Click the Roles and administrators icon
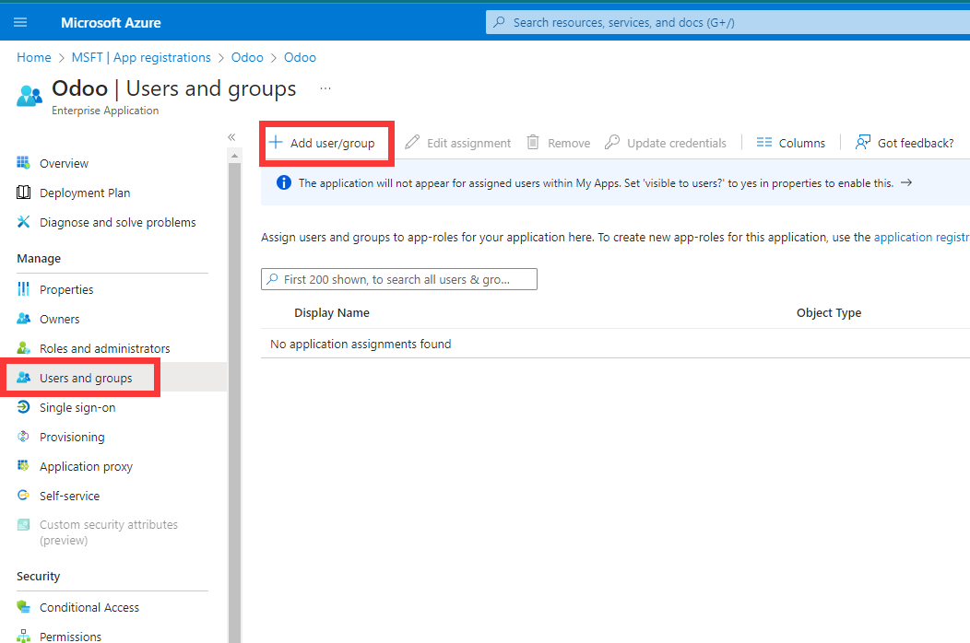Screen dimensions: 970x643 pyautogui.click(x=23, y=348)
